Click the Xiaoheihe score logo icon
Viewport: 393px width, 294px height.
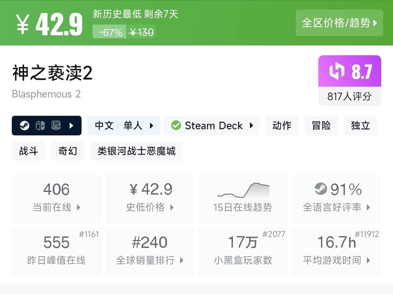click(x=337, y=71)
